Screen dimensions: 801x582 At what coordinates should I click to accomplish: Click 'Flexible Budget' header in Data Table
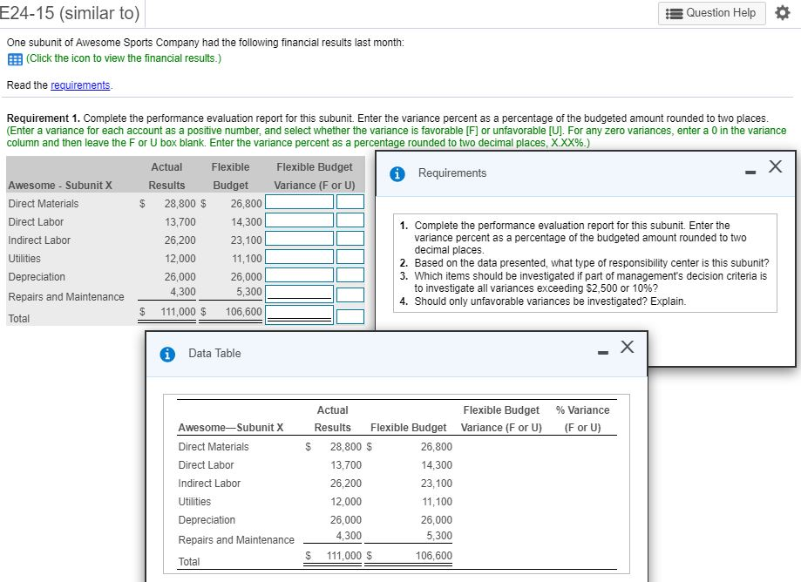[408, 428]
